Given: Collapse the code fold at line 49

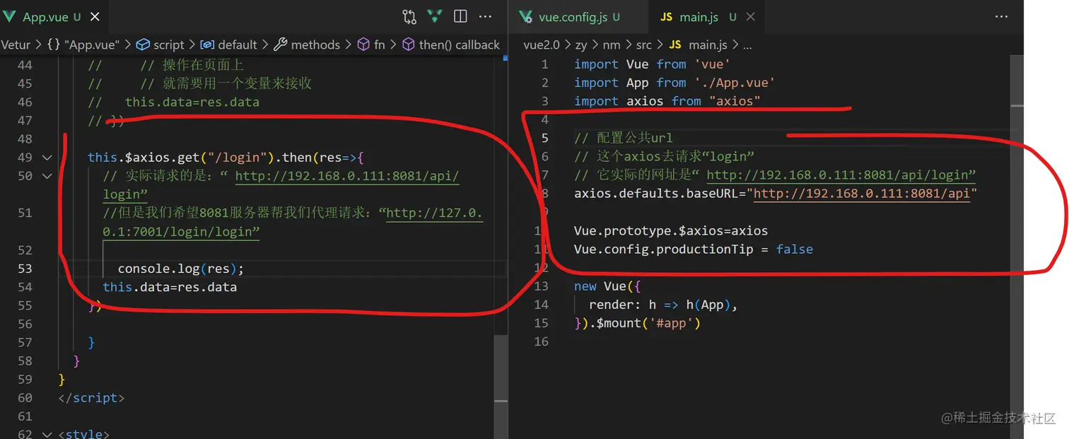Looking at the screenshot, I should 47,158.
